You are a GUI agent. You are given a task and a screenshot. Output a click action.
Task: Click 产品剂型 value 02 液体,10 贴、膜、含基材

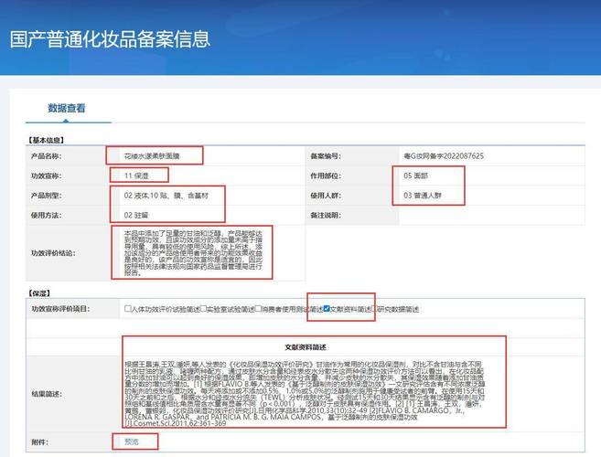tap(166, 196)
